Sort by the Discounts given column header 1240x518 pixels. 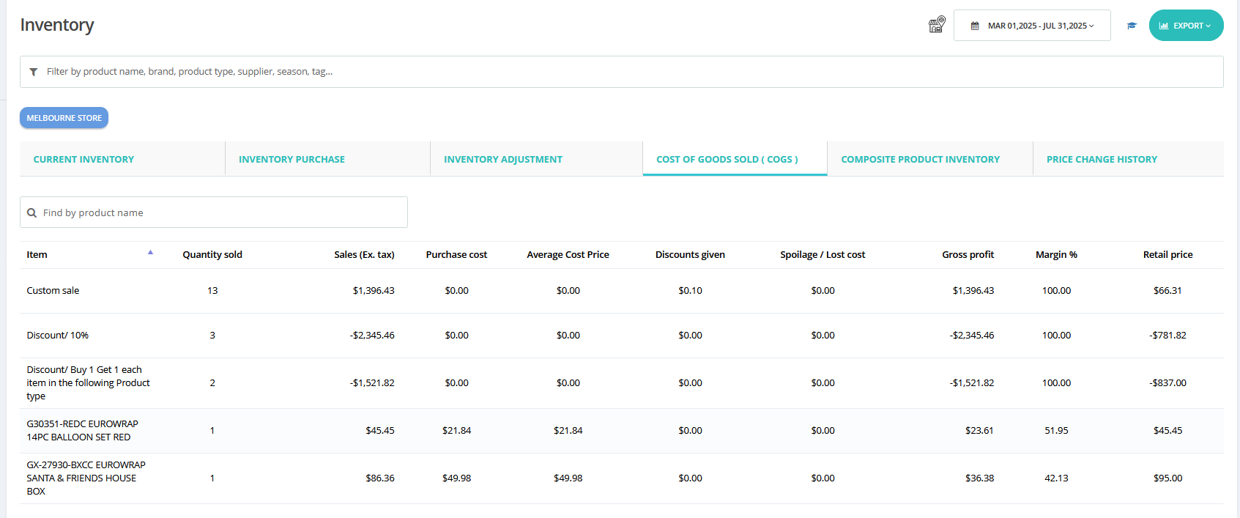(x=690, y=255)
